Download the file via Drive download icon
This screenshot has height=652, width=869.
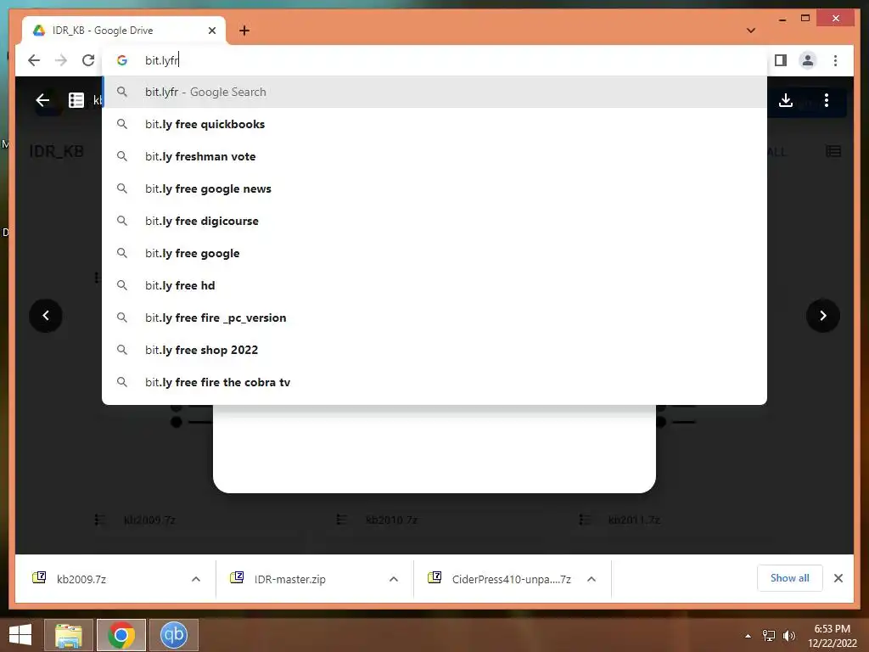(785, 100)
